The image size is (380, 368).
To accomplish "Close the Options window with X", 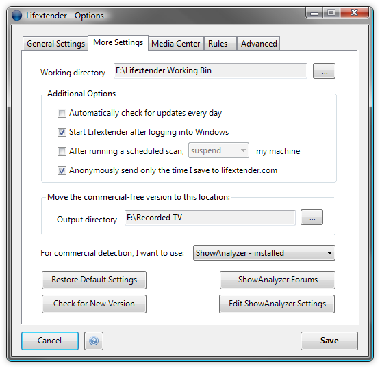I will coord(354,12).
